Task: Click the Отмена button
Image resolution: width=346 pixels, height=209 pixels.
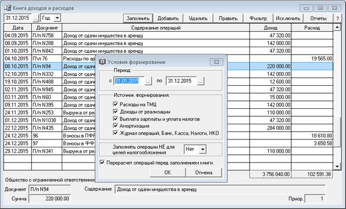Action: (x=204, y=173)
